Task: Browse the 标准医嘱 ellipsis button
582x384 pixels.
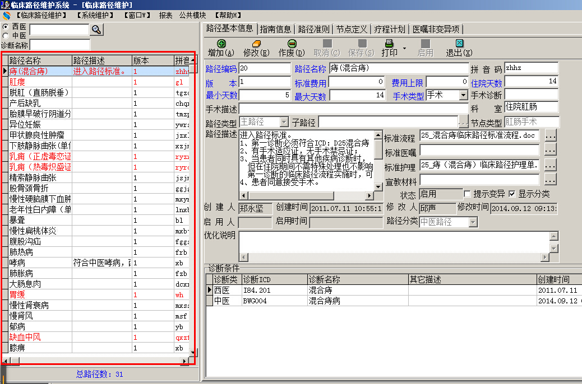Action: [550, 150]
